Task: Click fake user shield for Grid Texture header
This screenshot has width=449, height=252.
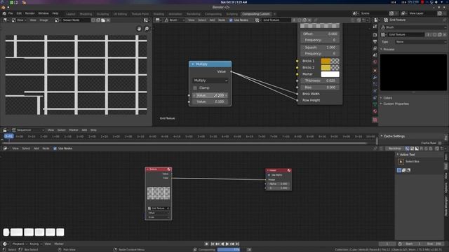Action: [300, 20]
